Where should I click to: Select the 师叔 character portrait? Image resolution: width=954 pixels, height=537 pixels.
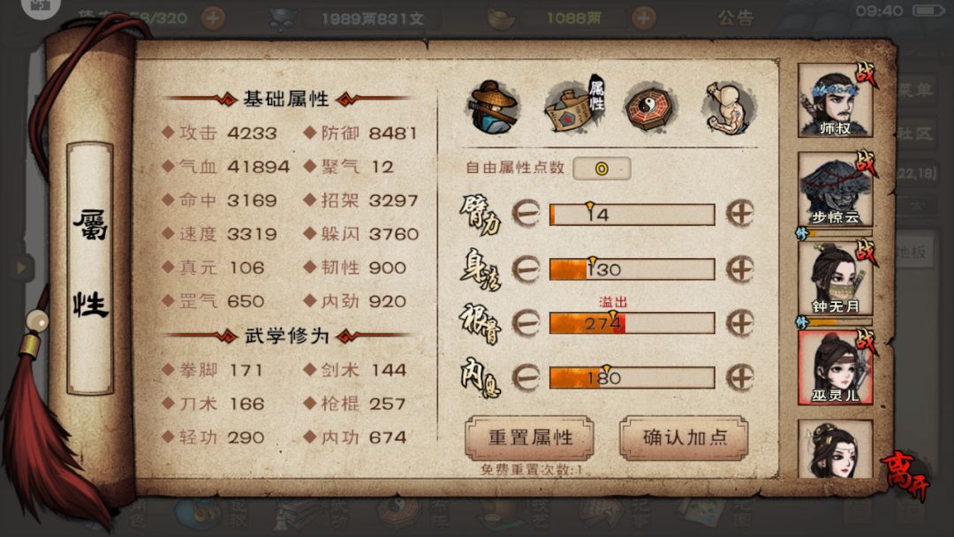tap(836, 101)
